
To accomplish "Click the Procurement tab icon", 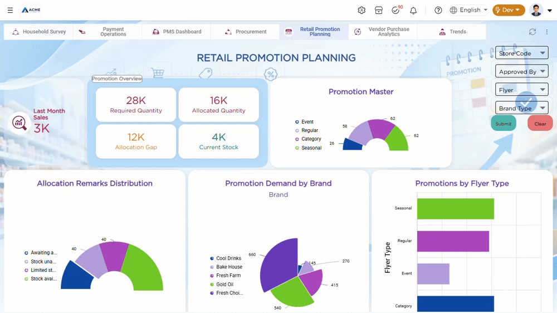I will coord(228,32).
